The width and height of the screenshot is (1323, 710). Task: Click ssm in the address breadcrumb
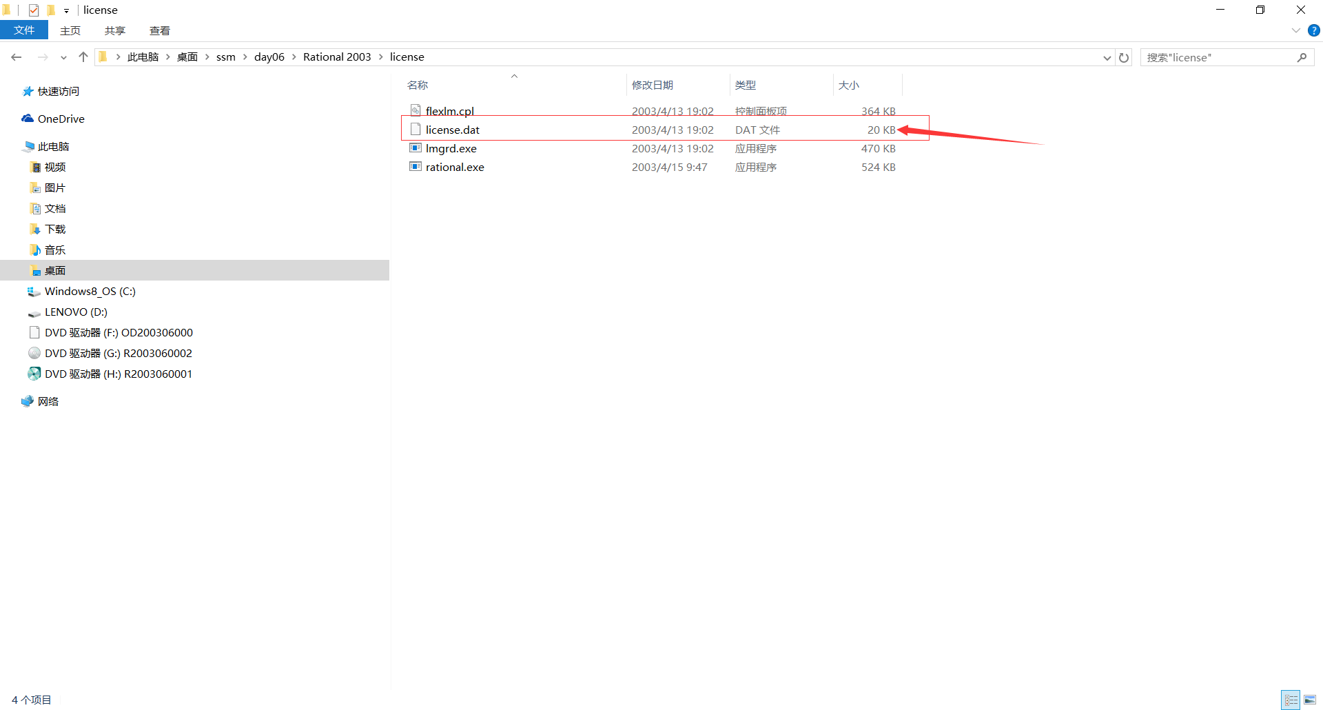pyautogui.click(x=226, y=57)
